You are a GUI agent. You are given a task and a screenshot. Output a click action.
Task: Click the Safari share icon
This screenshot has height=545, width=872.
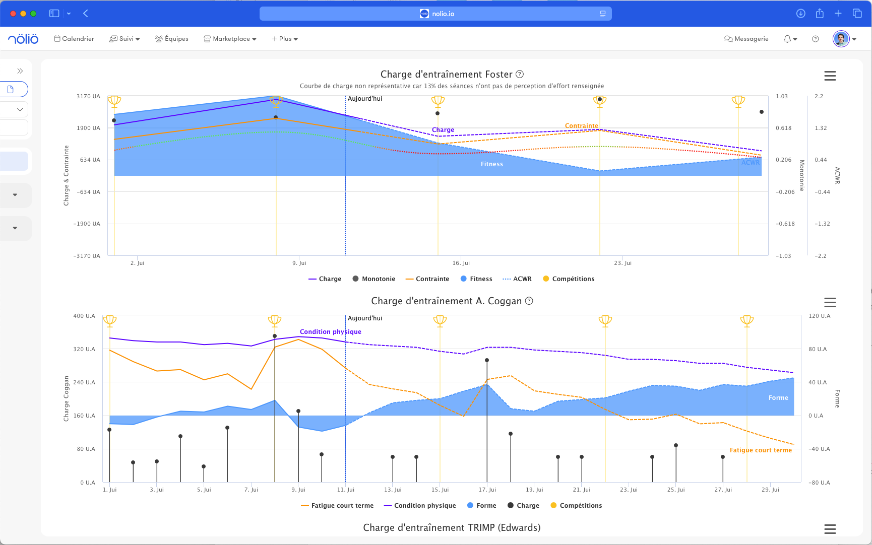pyautogui.click(x=820, y=14)
